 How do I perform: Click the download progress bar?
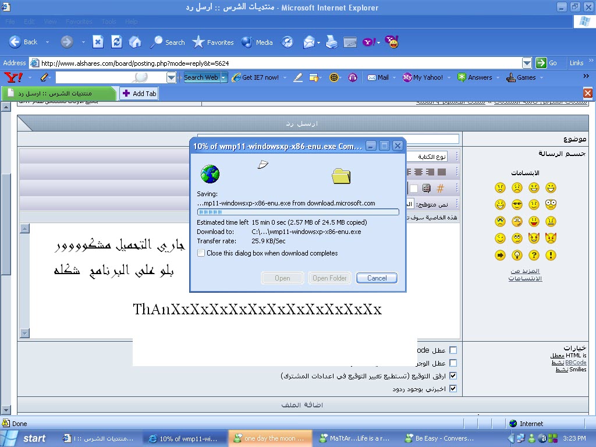[298, 212]
